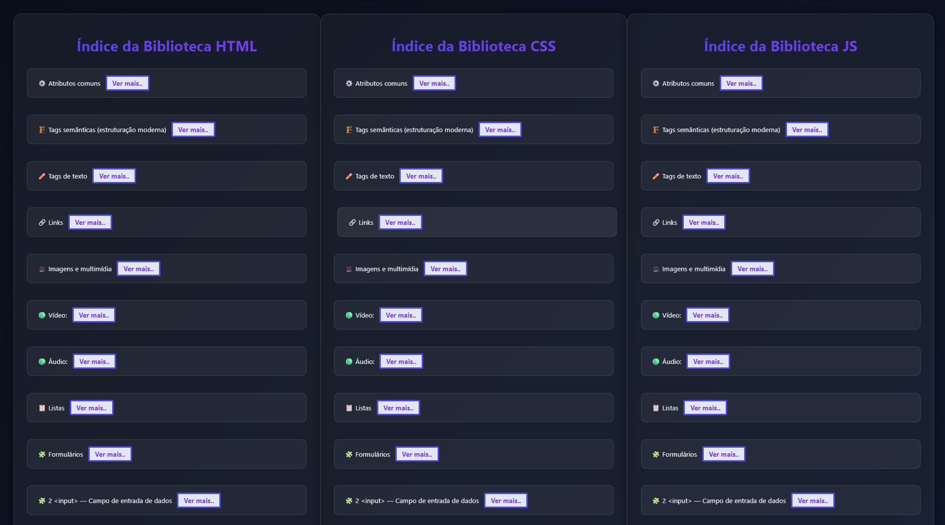Click the green circle icon beside Vídeo in HTML index
Image resolution: width=945 pixels, height=525 pixels.
point(42,316)
